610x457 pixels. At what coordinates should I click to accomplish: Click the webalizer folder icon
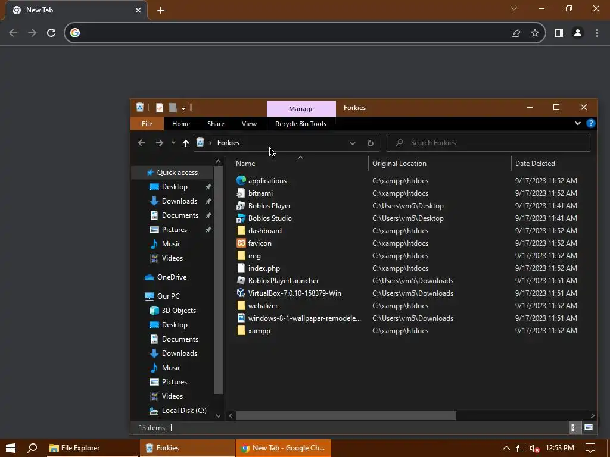click(241, 305)
